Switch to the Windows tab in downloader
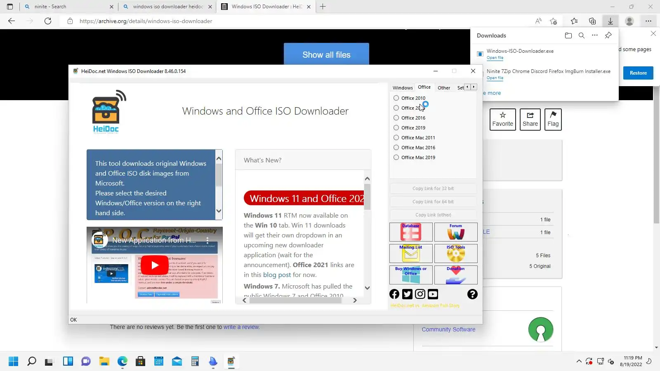This screenshot has height=371, width=660. point(403,88)
